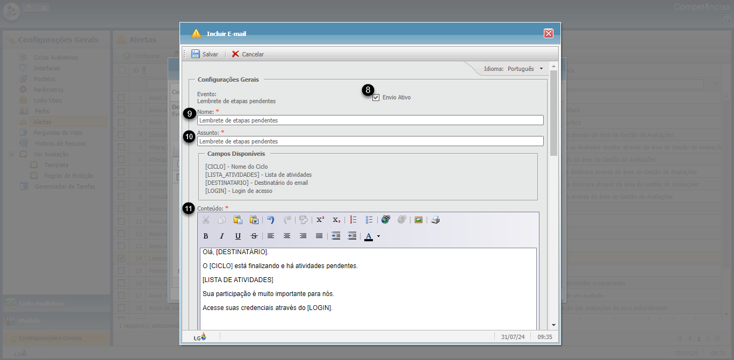Click the font color A swatch

coord(369,236)
